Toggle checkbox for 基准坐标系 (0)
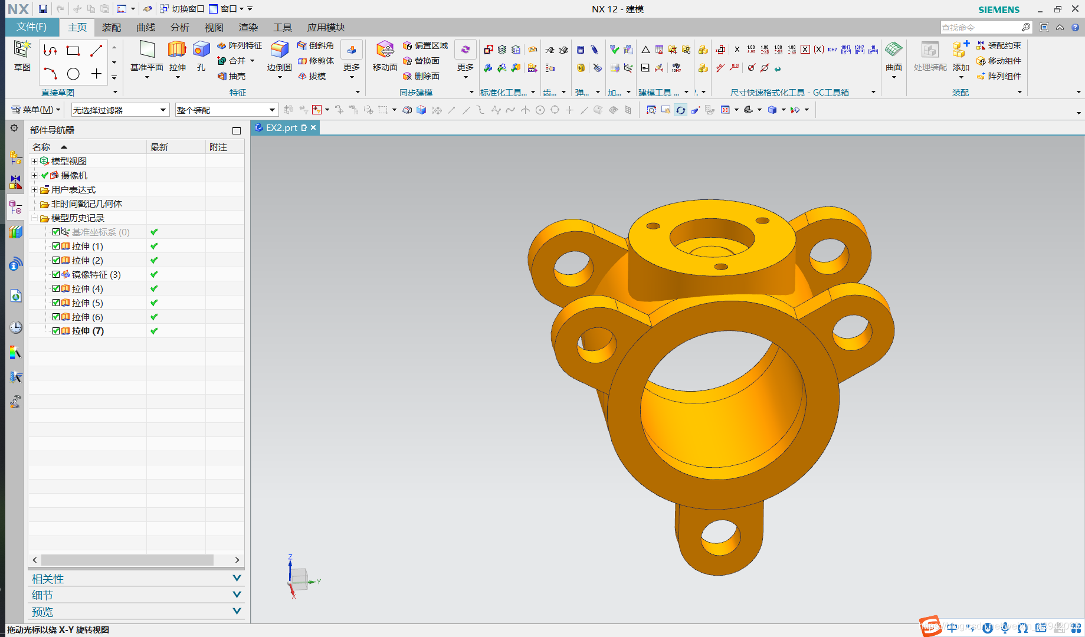The image size is (1085, 637). [56, 232]
